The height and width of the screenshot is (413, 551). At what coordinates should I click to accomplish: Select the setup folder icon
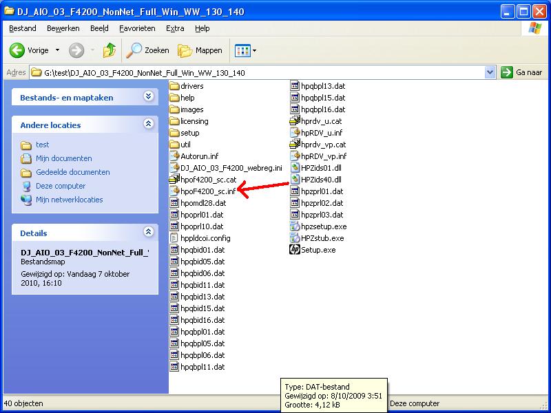pyautogui.click(x=174, y=133)
